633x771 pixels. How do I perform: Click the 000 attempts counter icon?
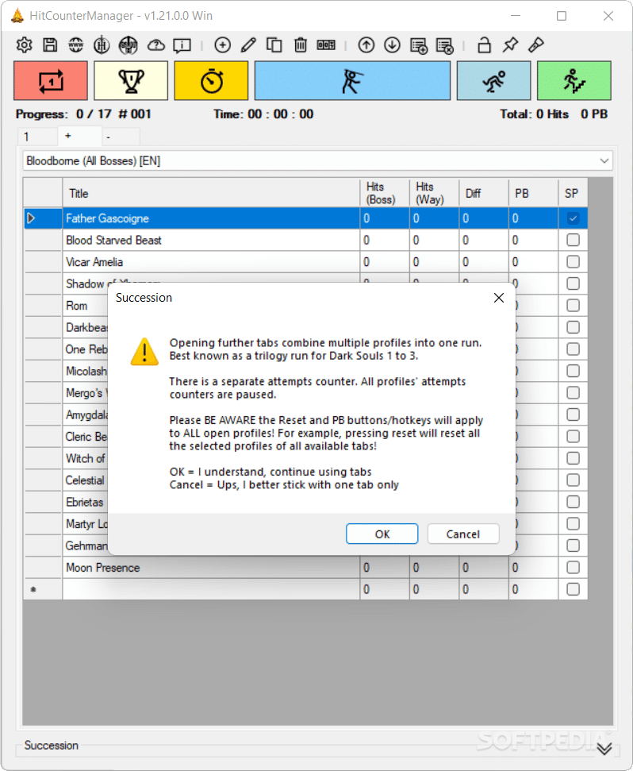326,45
